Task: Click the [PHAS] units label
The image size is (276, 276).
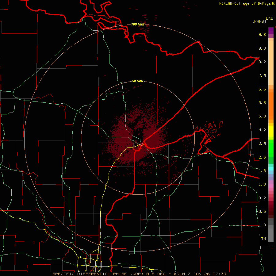Action: point(259,21)
